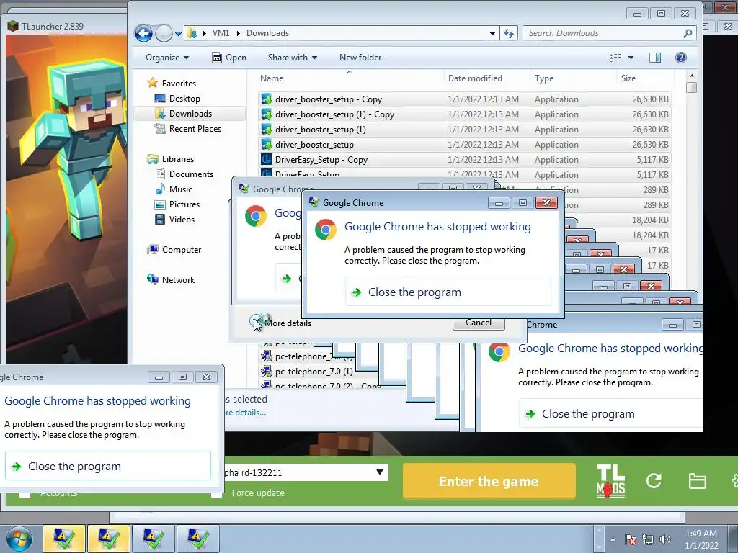Screen dimensions: 738x553
Task: Open Pictures library
Action: [177, 204]
